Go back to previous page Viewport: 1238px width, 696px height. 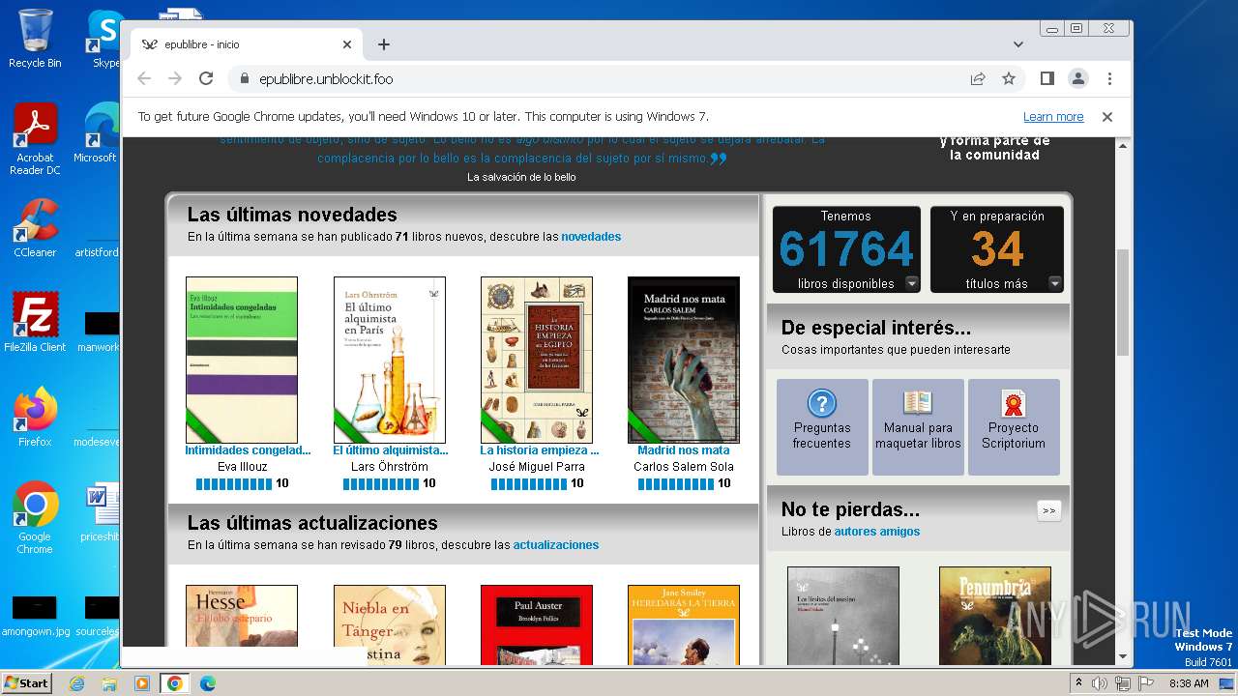point(144,79)
